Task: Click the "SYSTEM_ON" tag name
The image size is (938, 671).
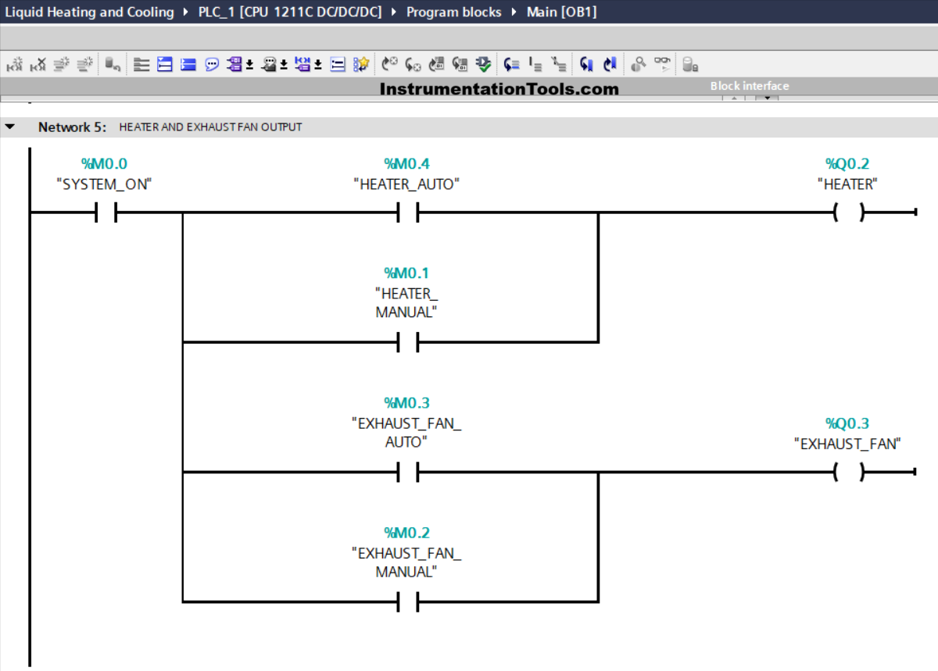Action: point(104,184)
